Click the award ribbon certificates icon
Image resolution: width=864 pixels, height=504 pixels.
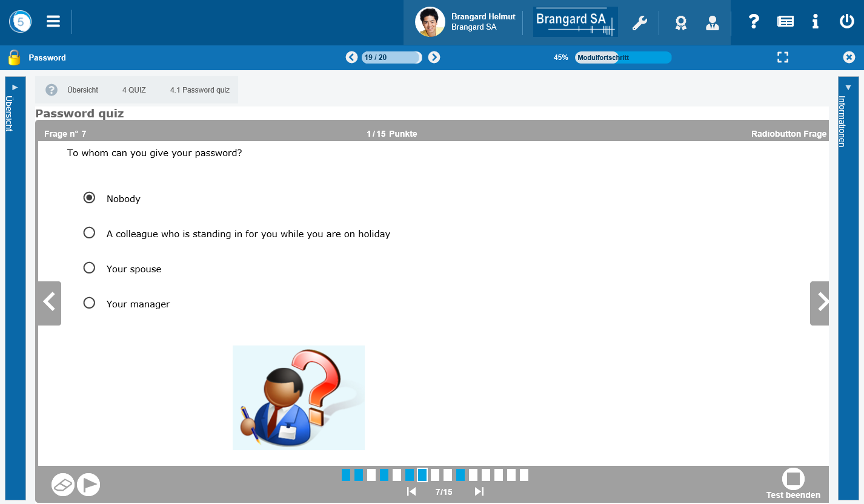pyautogui.click(x=680, y=23)
